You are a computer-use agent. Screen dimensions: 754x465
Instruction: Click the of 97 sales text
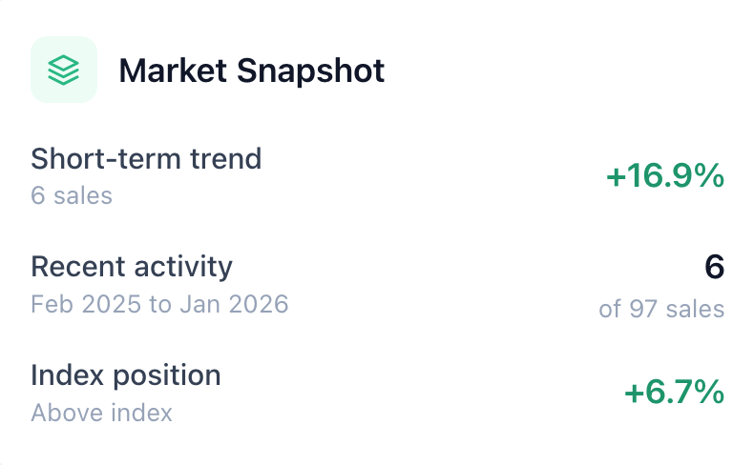pyautogui.click(x=661, y=309)
